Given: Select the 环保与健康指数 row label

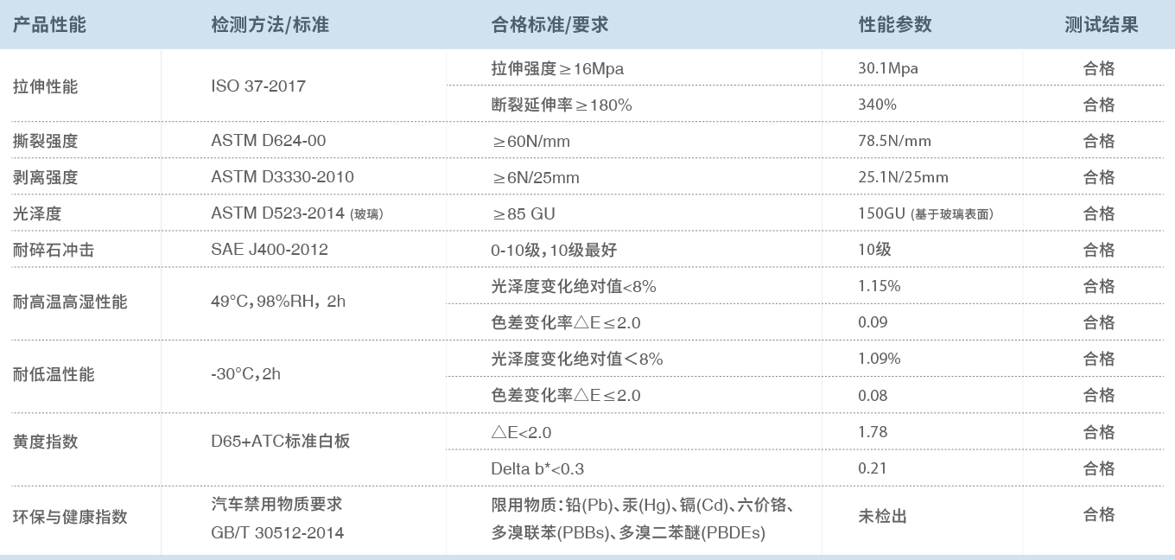Looking at the screenshot, I should (70, 517).
